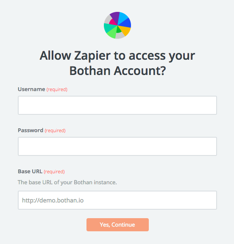The height and width of the screenshot is (244, 234).
Task: Click the Username field label
Action: 31,89
